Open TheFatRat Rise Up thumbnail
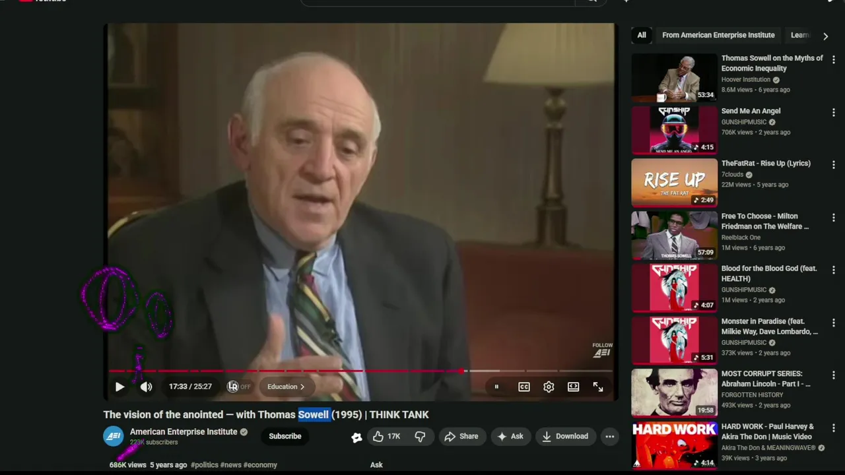Screen dimensions: 845x475 click(674, 183)
